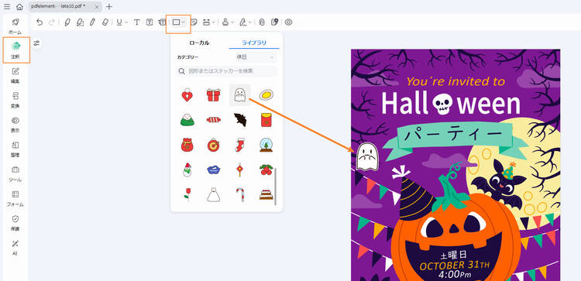Select the stamp tool
The height and width of the screenshot is (281, 581).
pyautogui.click(x=225, y=22)
